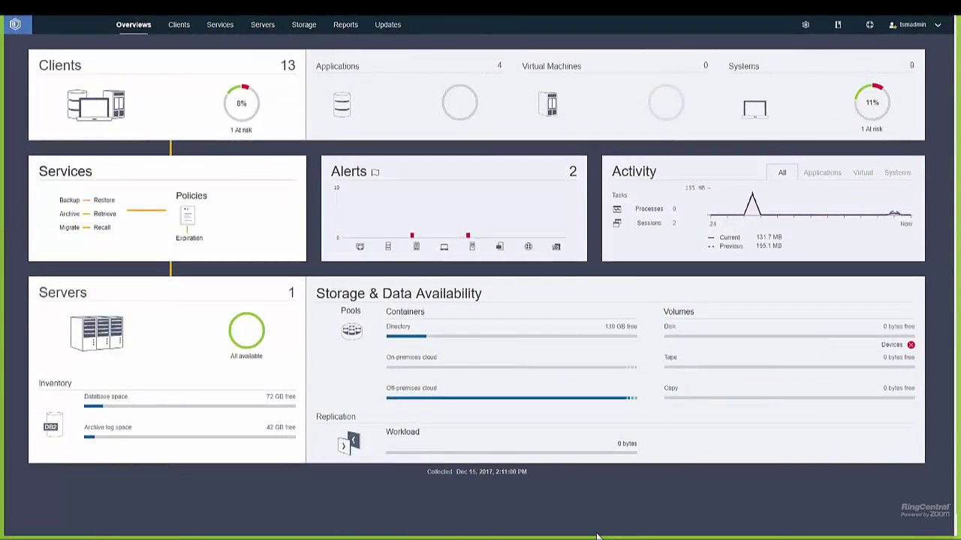Click the Systems 11% at-risk gauge
Viewport: 961px width, 540px height.
(872, 102)
